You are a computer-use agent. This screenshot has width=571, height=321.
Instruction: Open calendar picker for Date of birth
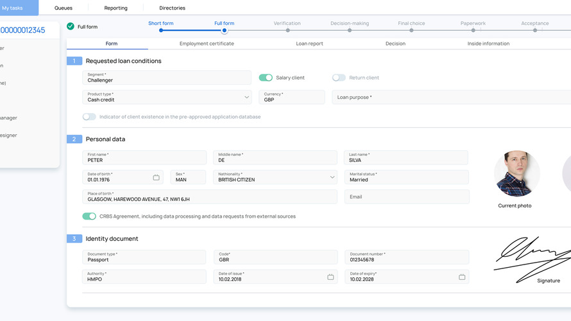[156, 177]
